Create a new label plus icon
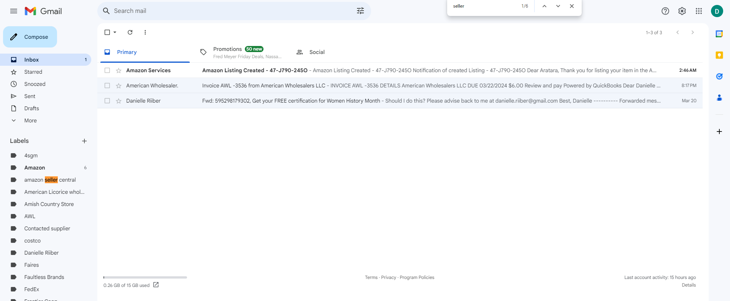The height and width of the screenshot is (301, 730). tap(84, 141)
